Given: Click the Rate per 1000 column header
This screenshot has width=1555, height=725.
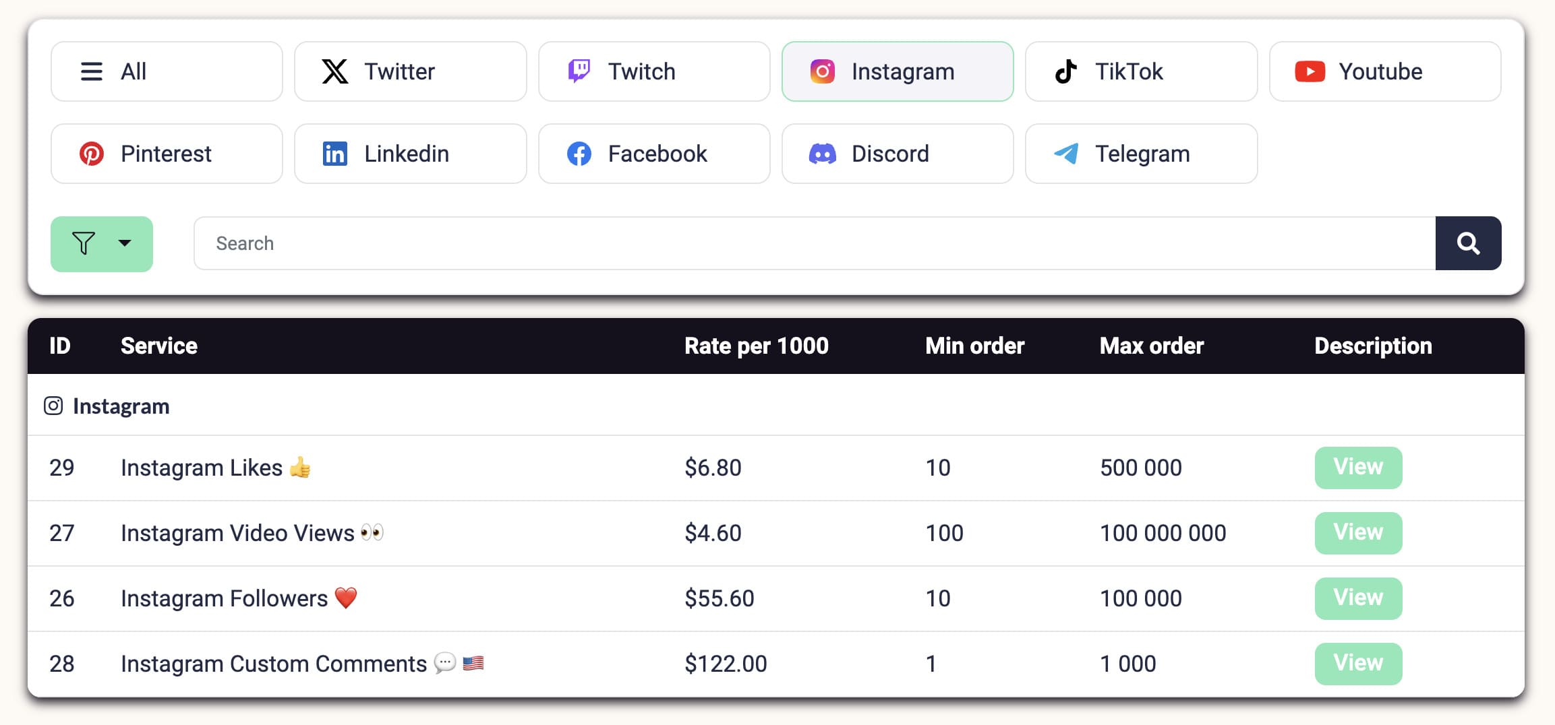Looking at the screenshot, I should 756,346.
